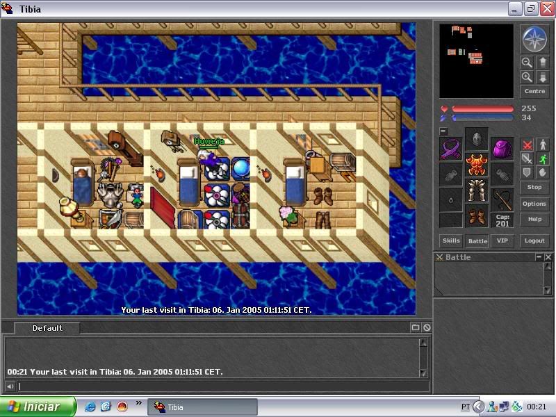Enable offensive fight mode with crossed swords

[527, 145]
